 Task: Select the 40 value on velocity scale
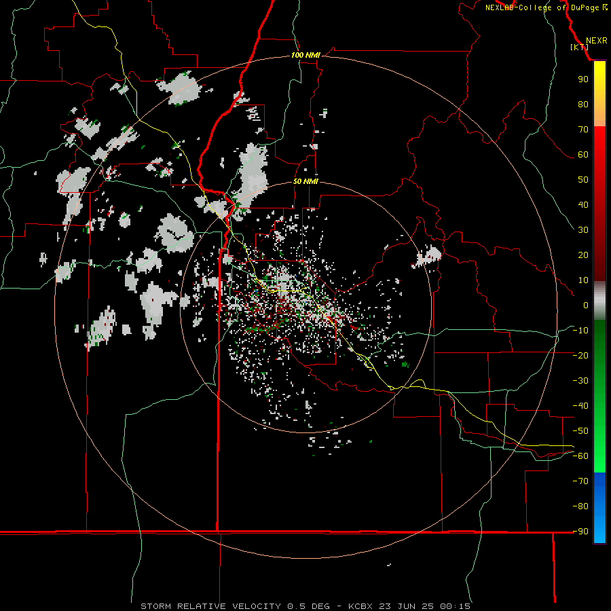[x=583, y=205]
